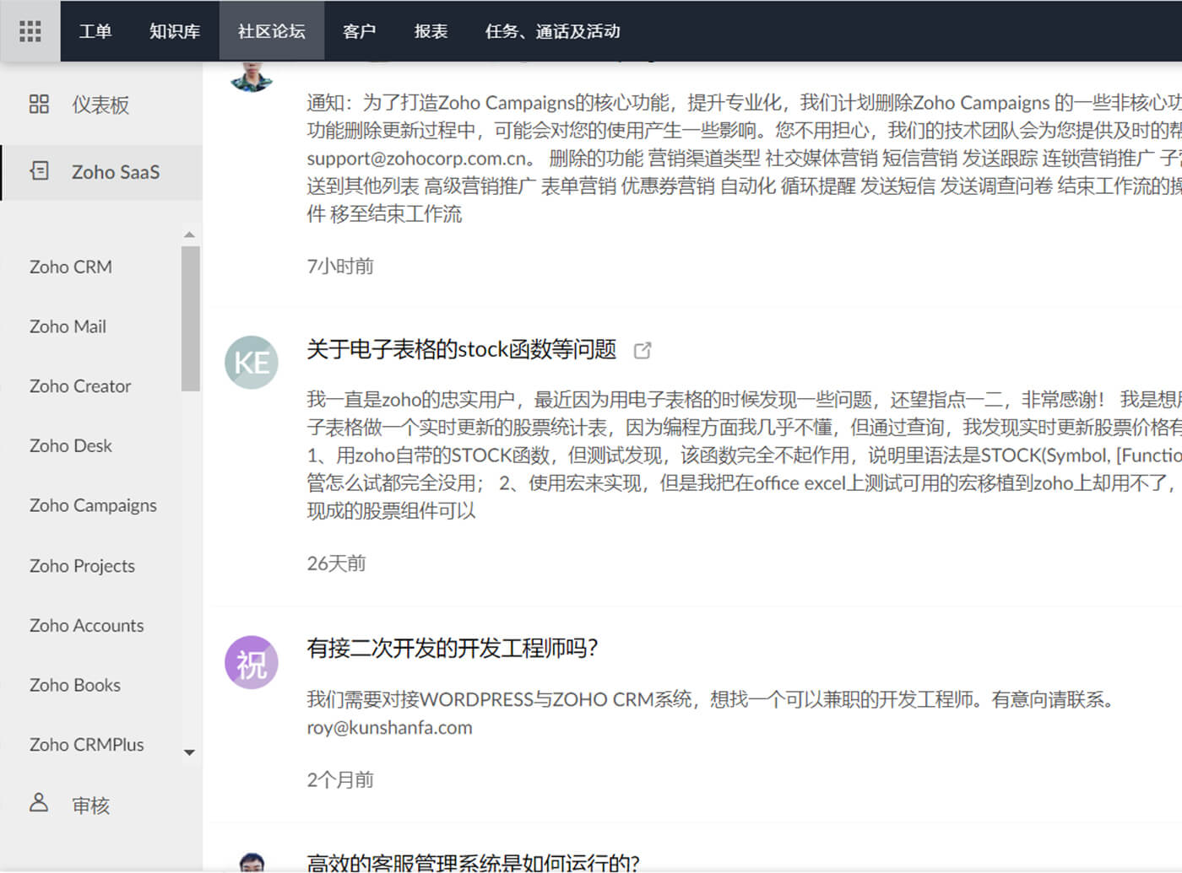Open 任务、通话及活动 tab
Viewport: 1182px width, 873px height.
[553, 31]
